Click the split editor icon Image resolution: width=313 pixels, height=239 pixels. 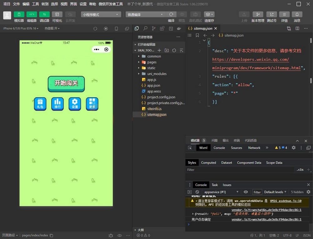(x=297, y=29)
